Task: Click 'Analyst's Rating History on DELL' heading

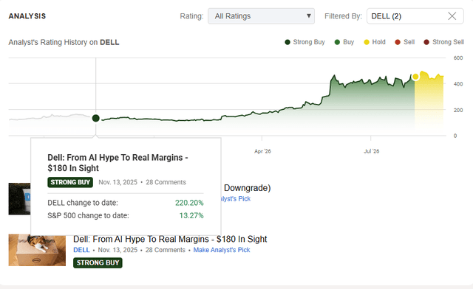Action: point(64,42)
